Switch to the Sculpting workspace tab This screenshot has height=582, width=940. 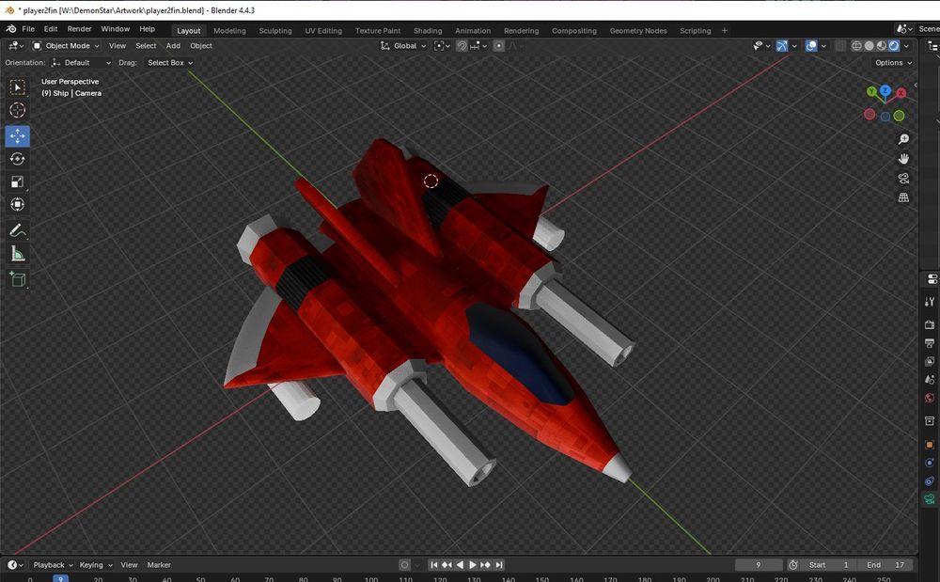coord(275,31)
